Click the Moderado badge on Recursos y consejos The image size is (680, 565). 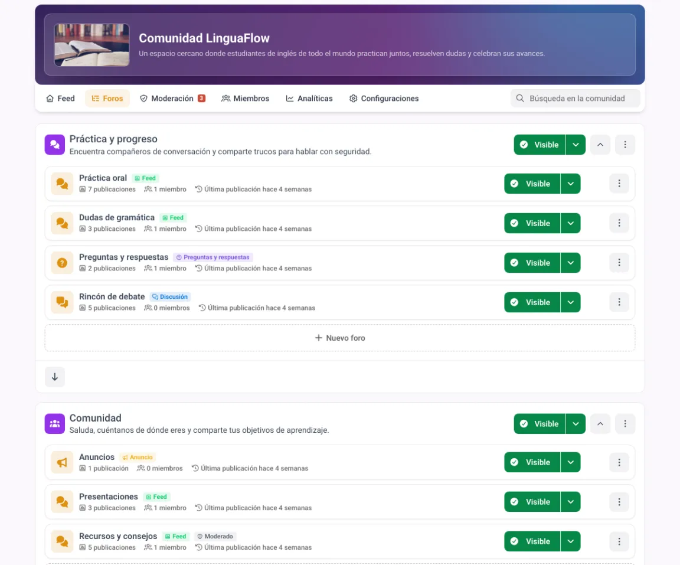tap(215, 537)
